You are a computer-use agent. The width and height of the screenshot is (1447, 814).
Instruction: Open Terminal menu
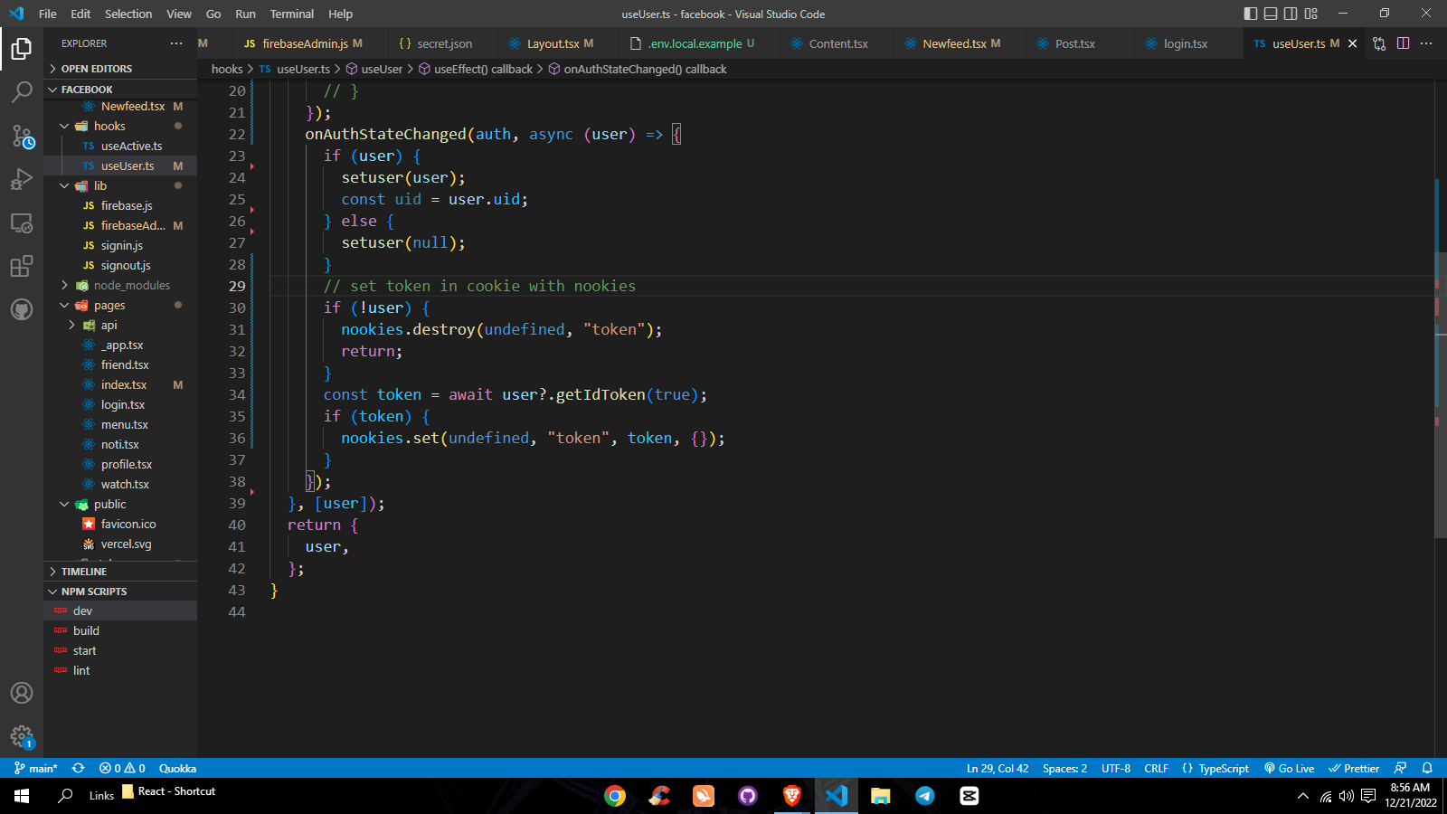(x=291, y=14)
